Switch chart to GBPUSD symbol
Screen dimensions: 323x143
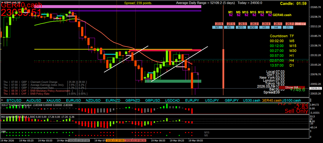click(153, 100)
